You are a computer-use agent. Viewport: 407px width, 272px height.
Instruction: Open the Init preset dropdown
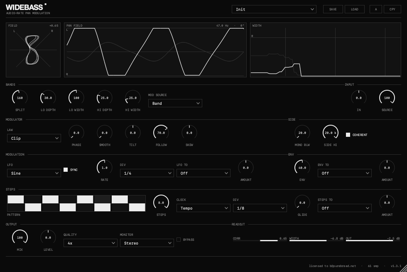pos(274,9)
